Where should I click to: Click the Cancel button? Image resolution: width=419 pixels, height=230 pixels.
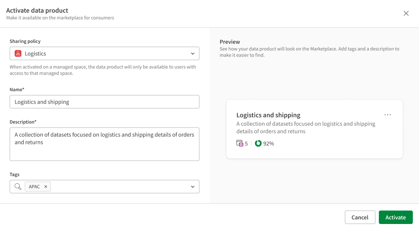point(360,217)
